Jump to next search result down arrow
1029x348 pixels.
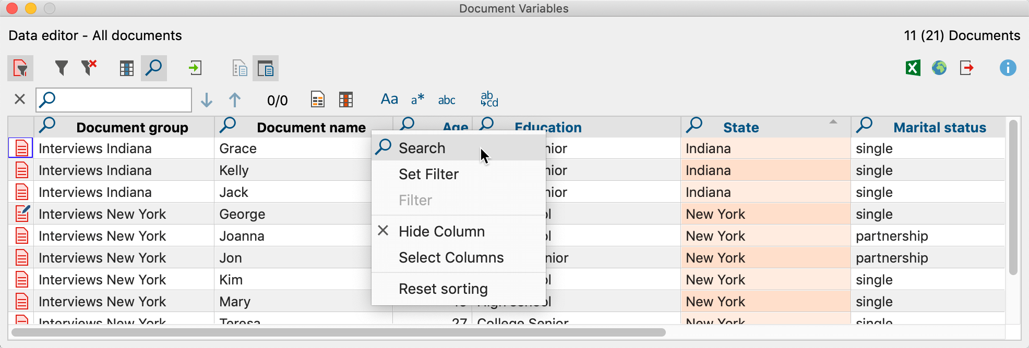207,100
